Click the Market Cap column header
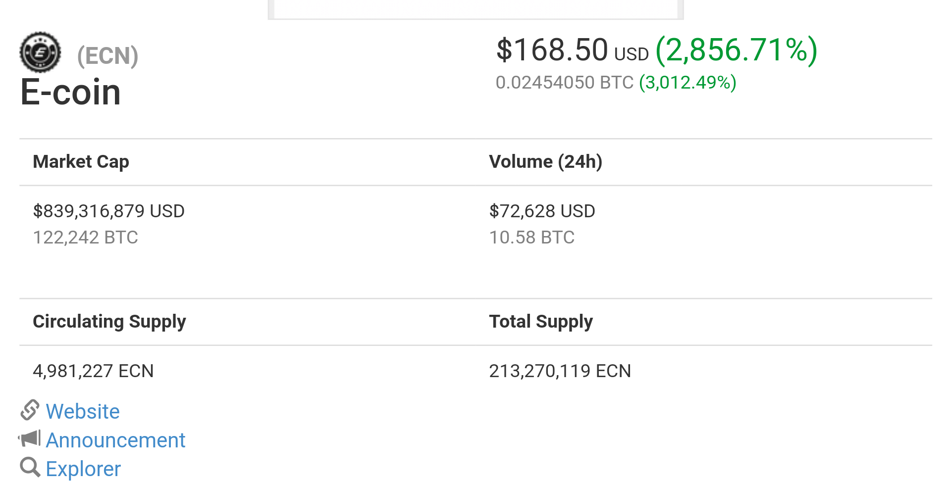Screen dimensions: 951x485 (81, 162)
